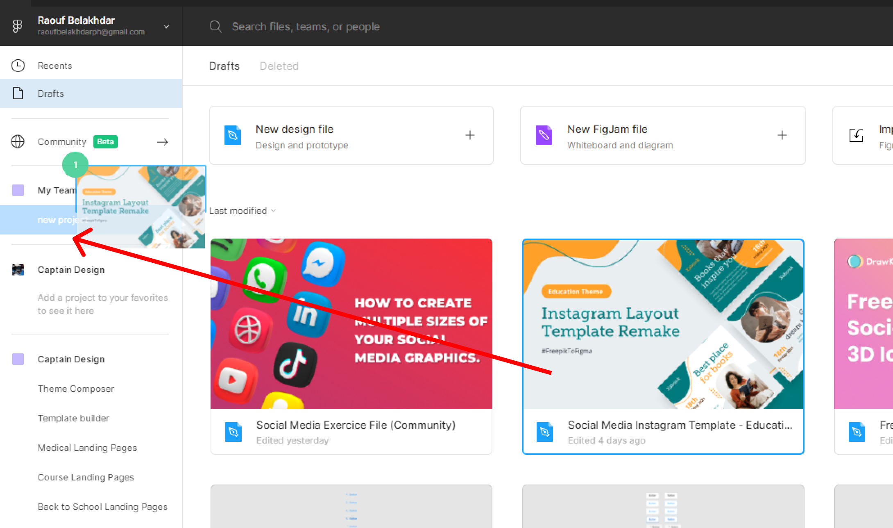Click the arrow next to Community
Screen dimensions: 893x528
(x=162, y=141)
